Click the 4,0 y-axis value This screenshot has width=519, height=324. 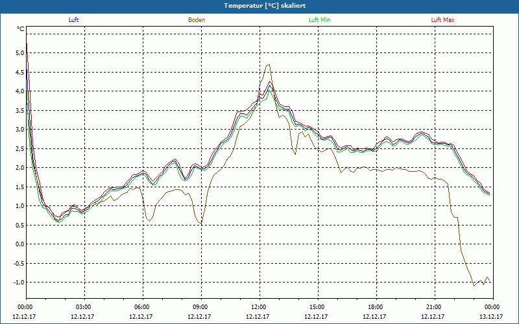[x=20, y=91]
